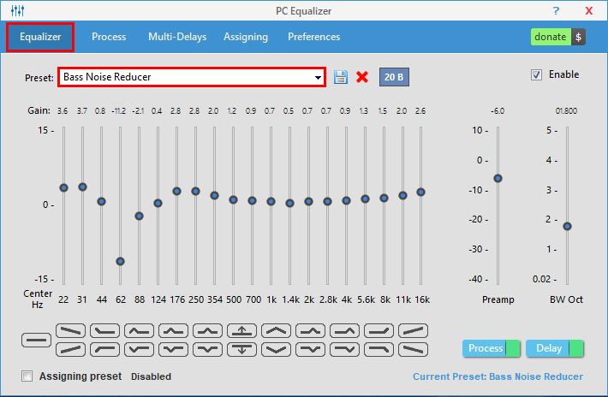Click the 88 Hz band slider handle
608x397 pixels.
[x=140, y=216]
